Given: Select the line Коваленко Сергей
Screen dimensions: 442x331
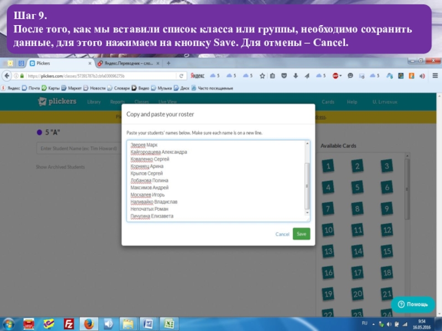Looking at the screenshot, I should pyautogui.click(x=150, y=159).
